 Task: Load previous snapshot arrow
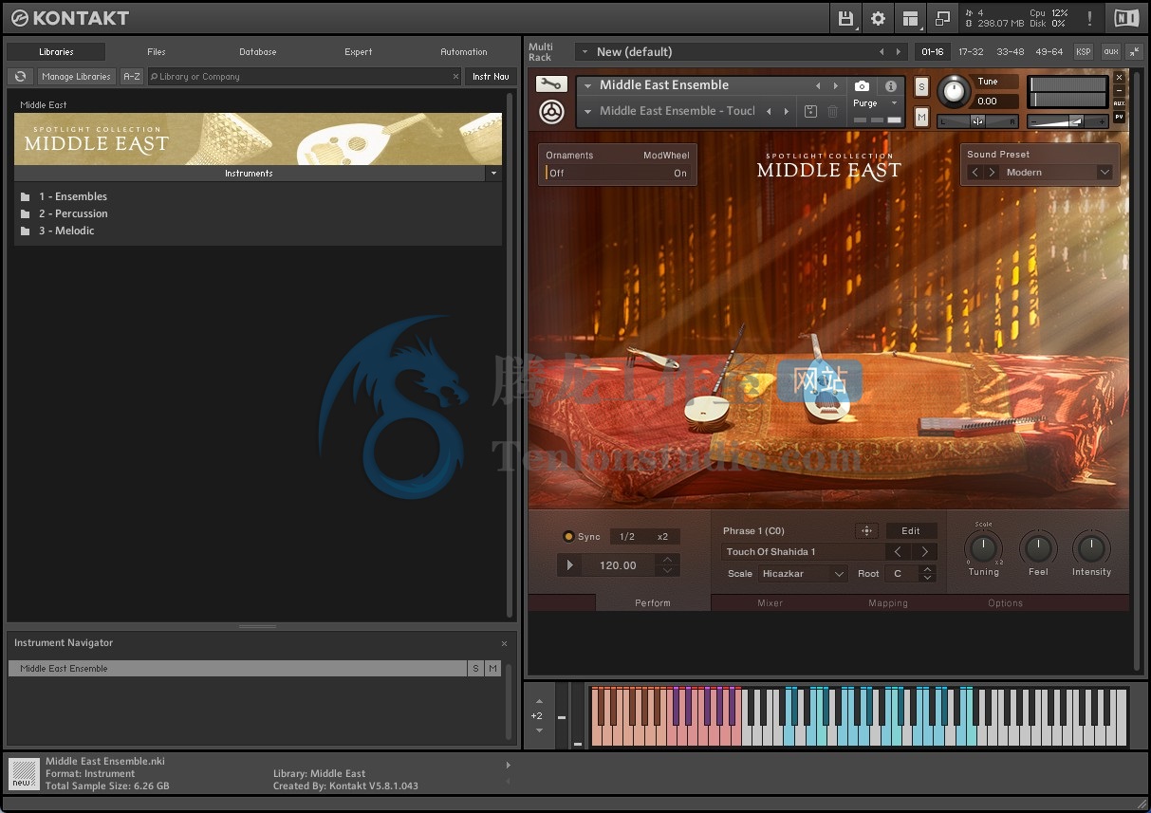769,111
